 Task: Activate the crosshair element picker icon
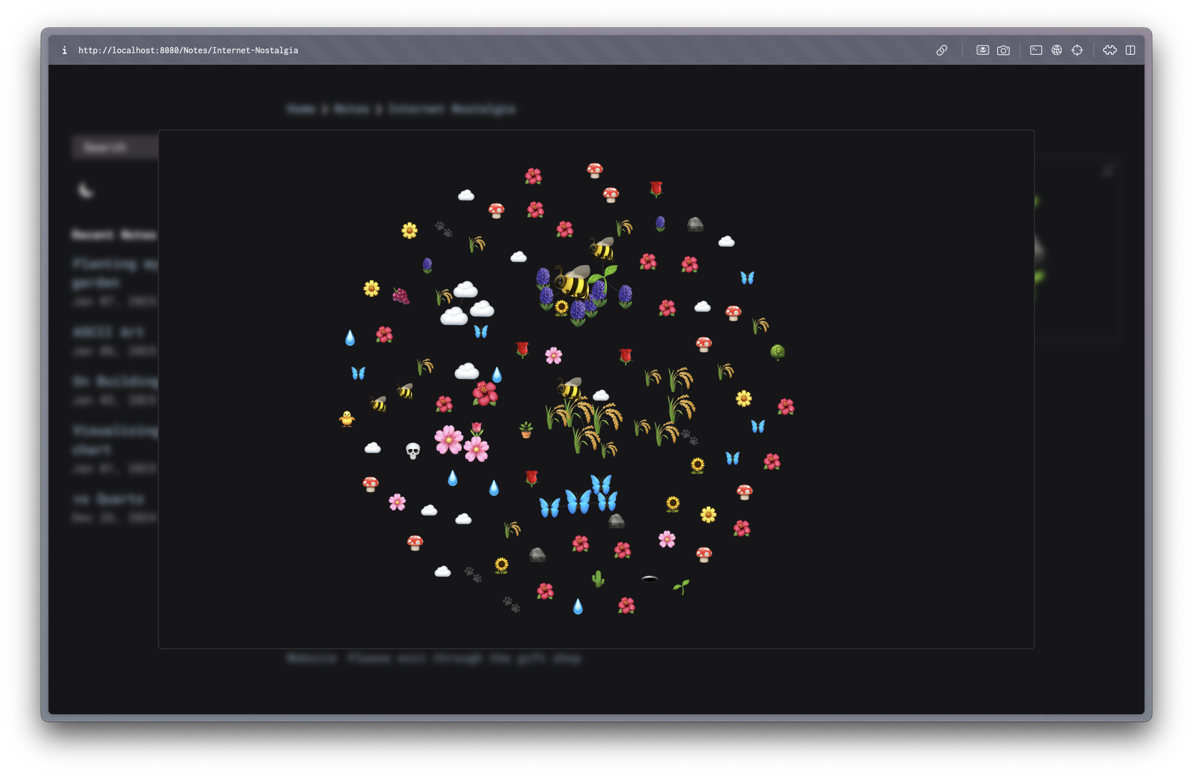(x=1077, y=50)
